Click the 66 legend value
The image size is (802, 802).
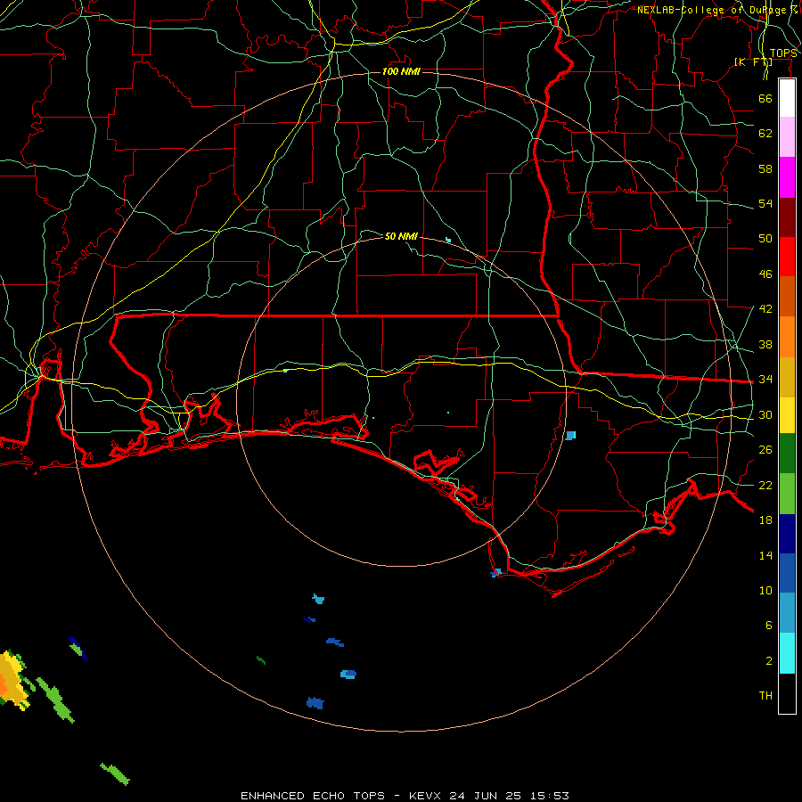click(765, 98)
